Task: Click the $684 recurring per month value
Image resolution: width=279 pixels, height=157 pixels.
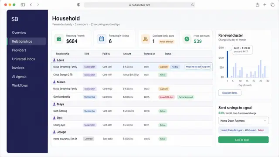Action: 71,41
